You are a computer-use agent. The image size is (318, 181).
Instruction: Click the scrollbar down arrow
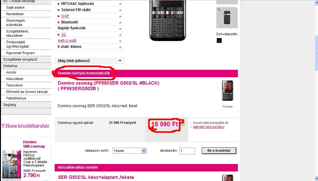pyautogui.click(x=316, y=179)
